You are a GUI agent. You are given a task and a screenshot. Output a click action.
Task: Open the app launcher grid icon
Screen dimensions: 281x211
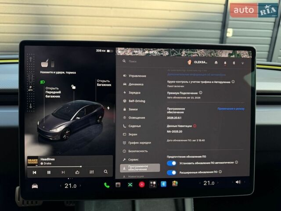(153, 184)
